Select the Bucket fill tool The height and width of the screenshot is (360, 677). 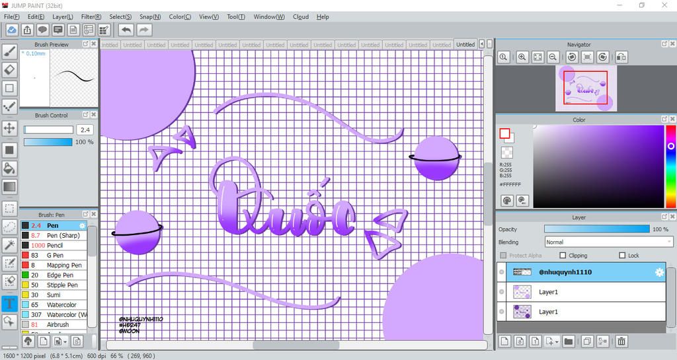point(9,168)
